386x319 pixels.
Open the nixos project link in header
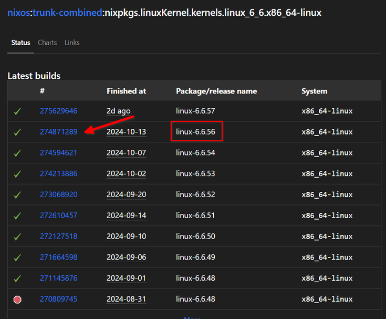19,13
